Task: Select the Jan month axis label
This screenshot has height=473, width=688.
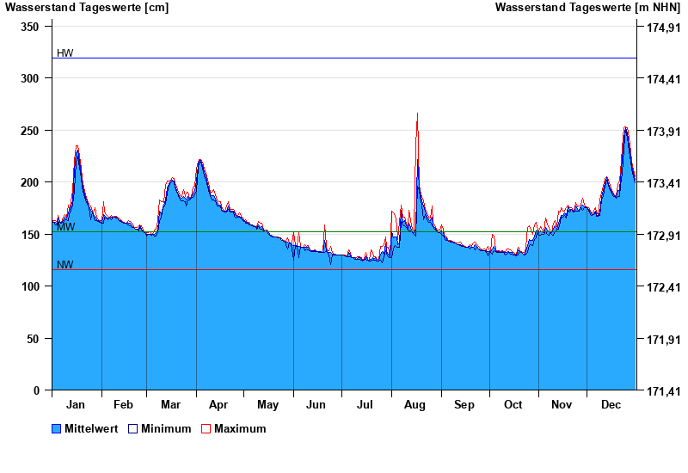Action: [x=76, y=404]
